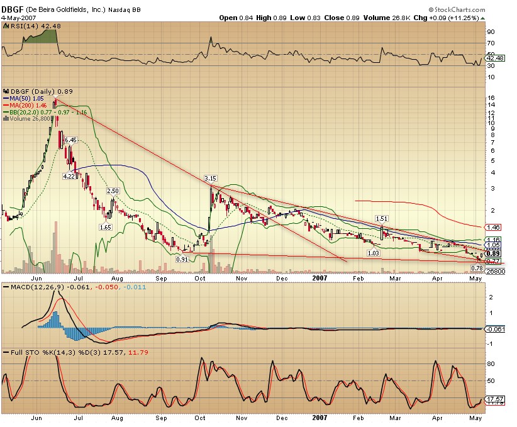This screenshot has width=517, height=427.
Task: Click the 16 price level on right axis
Action: (x=491, y=97)
